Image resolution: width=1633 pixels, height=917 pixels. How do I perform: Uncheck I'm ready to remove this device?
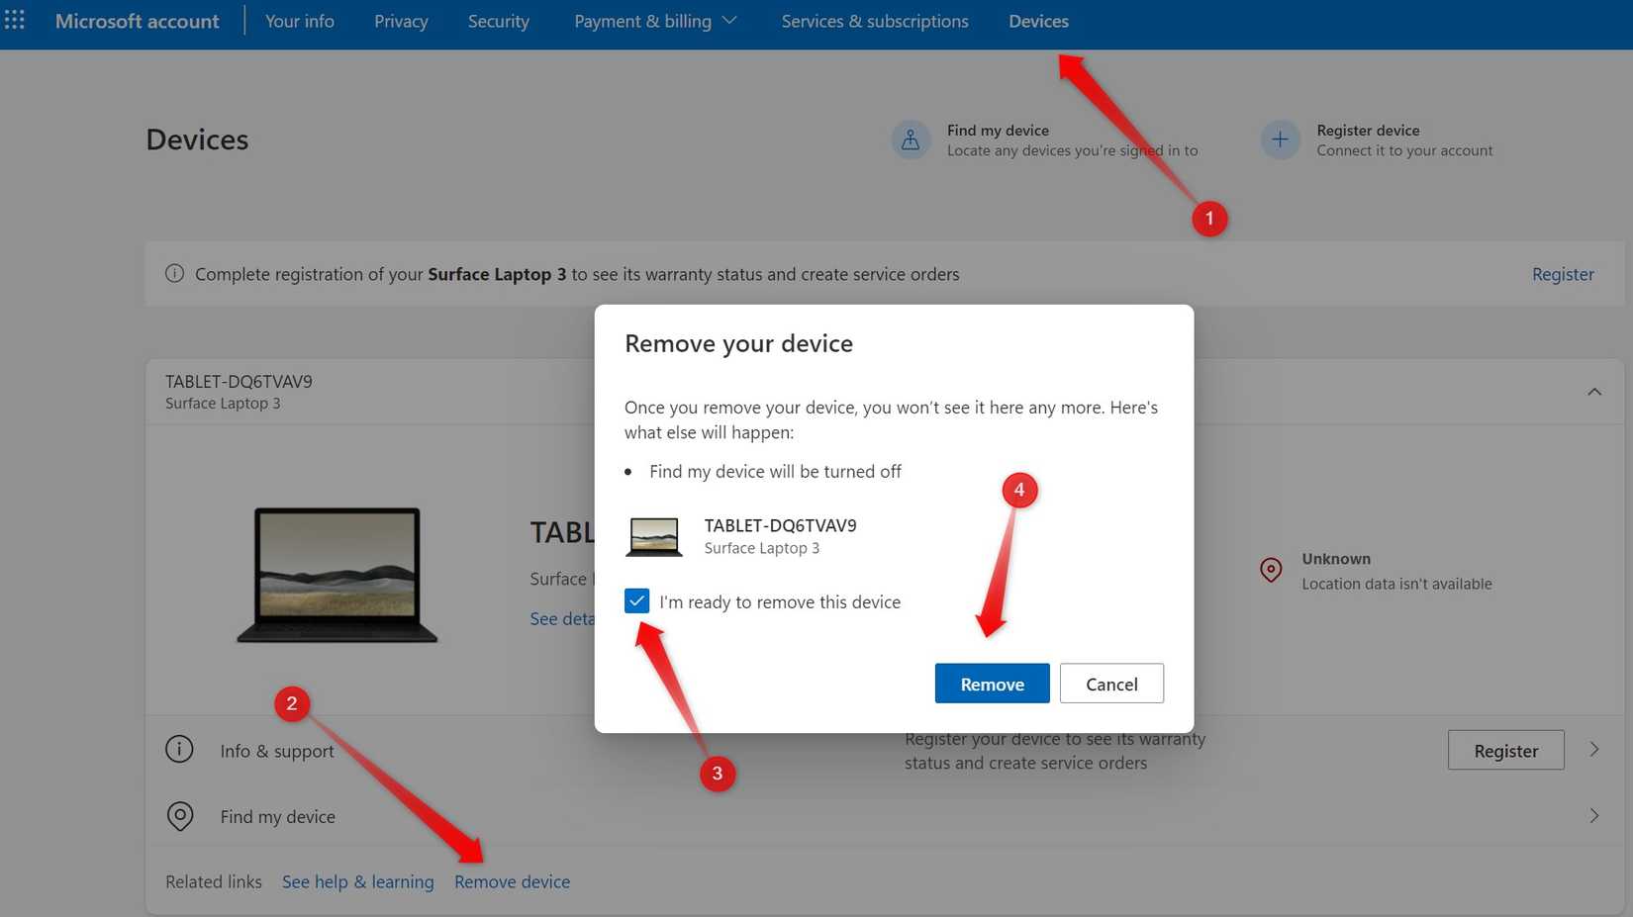coord(636,600)
